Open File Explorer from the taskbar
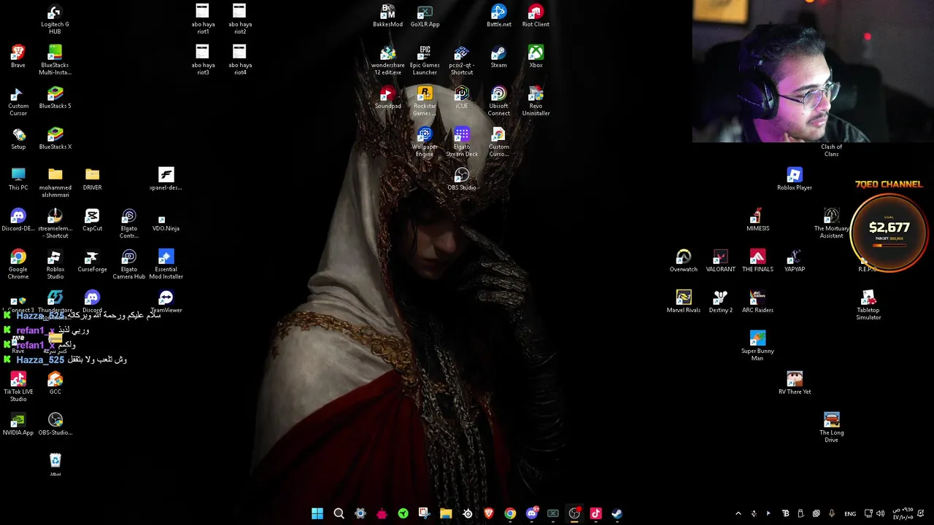The width and height of the screenshot is (934, 525). [446, 513]
